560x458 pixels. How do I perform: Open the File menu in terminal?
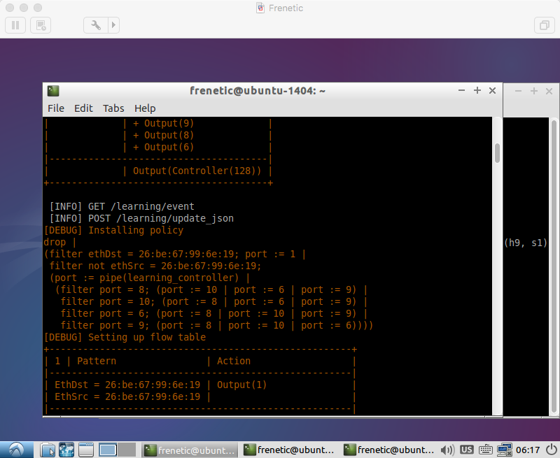(x=56, y=108)
